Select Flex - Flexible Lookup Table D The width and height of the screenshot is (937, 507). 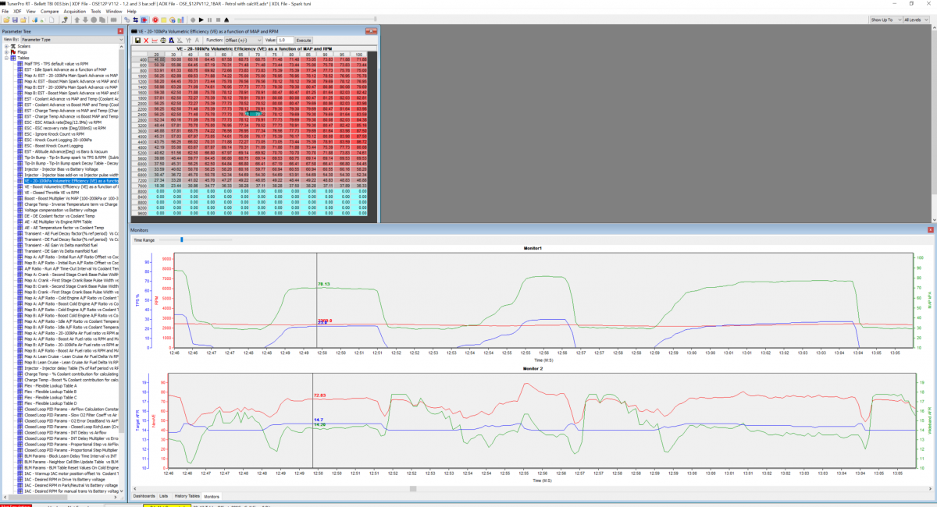[x=50, y=402]
